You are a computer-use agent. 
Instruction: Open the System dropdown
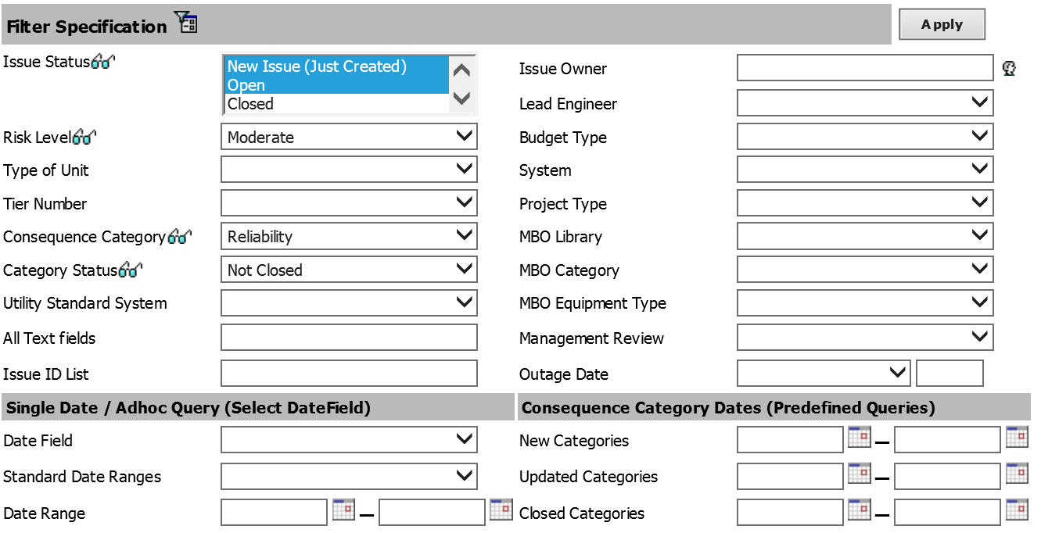(x=865, y=170)
